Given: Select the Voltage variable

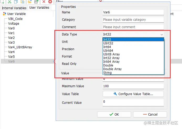Looking at the screenshot, I should click(x=14, y=24).
